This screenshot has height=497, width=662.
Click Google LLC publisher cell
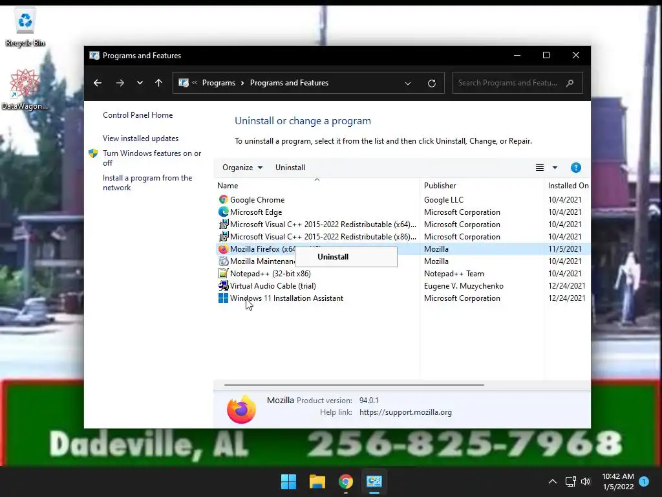tap(443, 199)
